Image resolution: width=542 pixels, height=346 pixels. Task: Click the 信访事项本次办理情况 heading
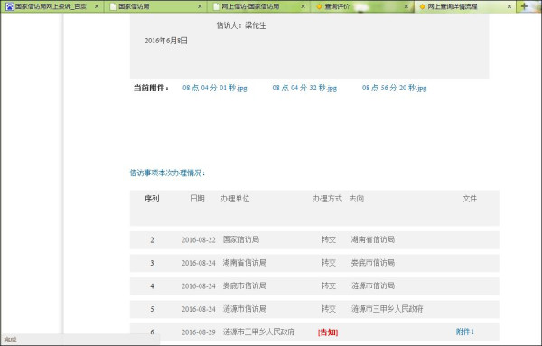click(x=168, y=173)
